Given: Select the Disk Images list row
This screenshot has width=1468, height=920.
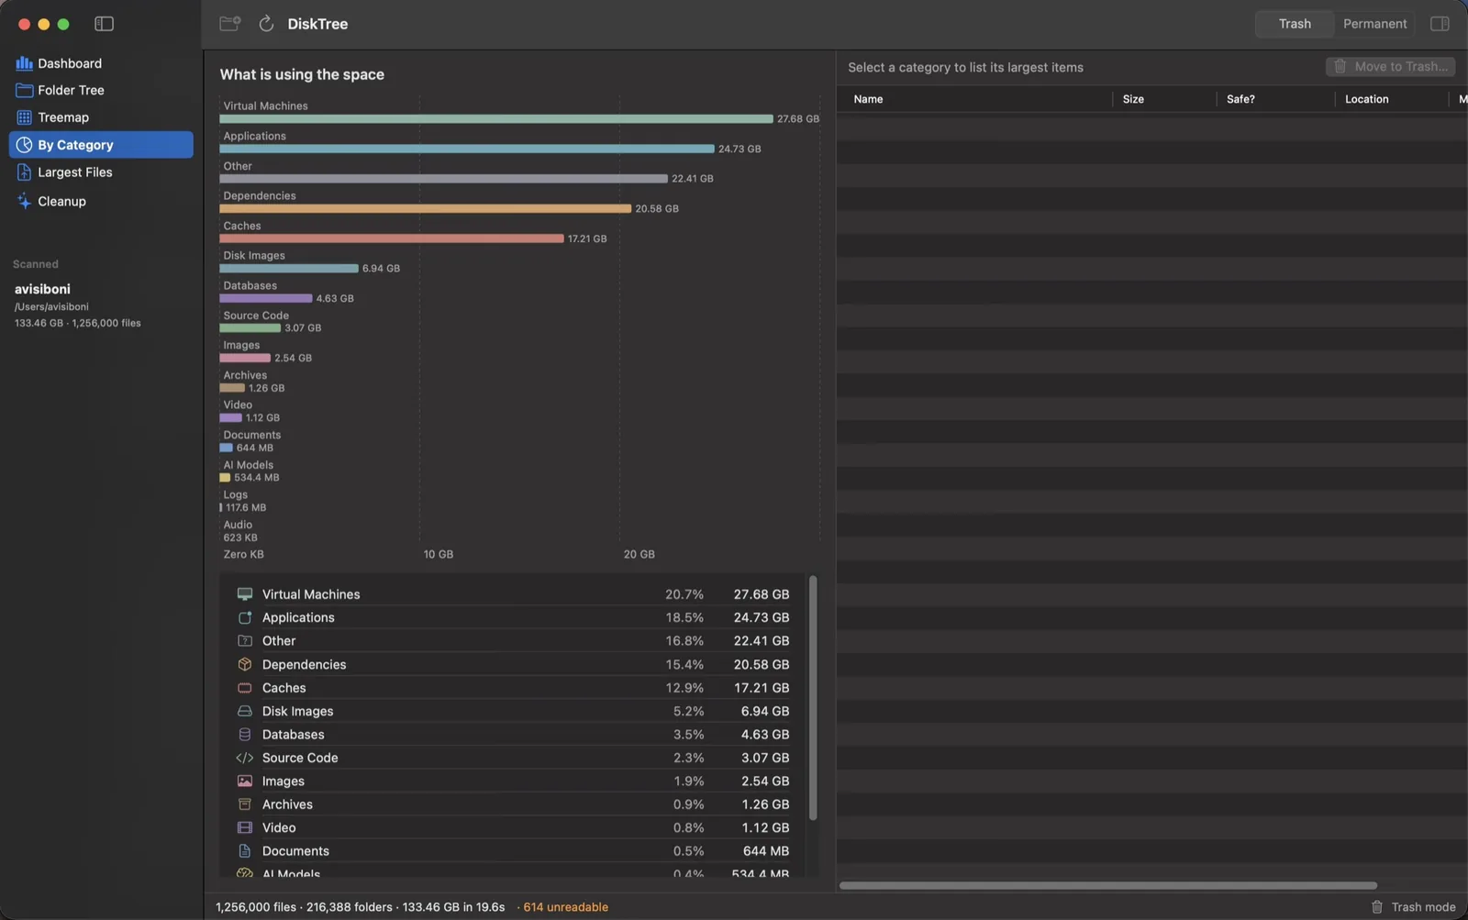Looking at the screenshot, I should pyautogui.click(x=513, y=711).
